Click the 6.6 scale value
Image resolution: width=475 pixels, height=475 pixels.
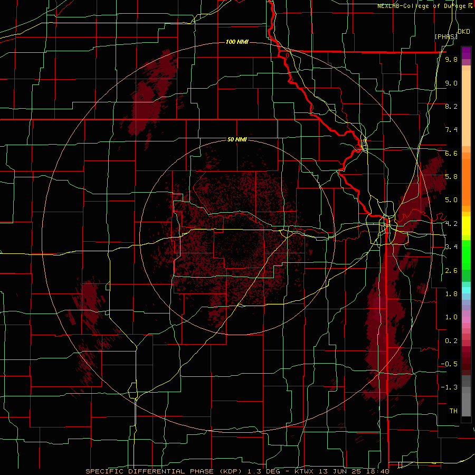[x=451, y=153]
